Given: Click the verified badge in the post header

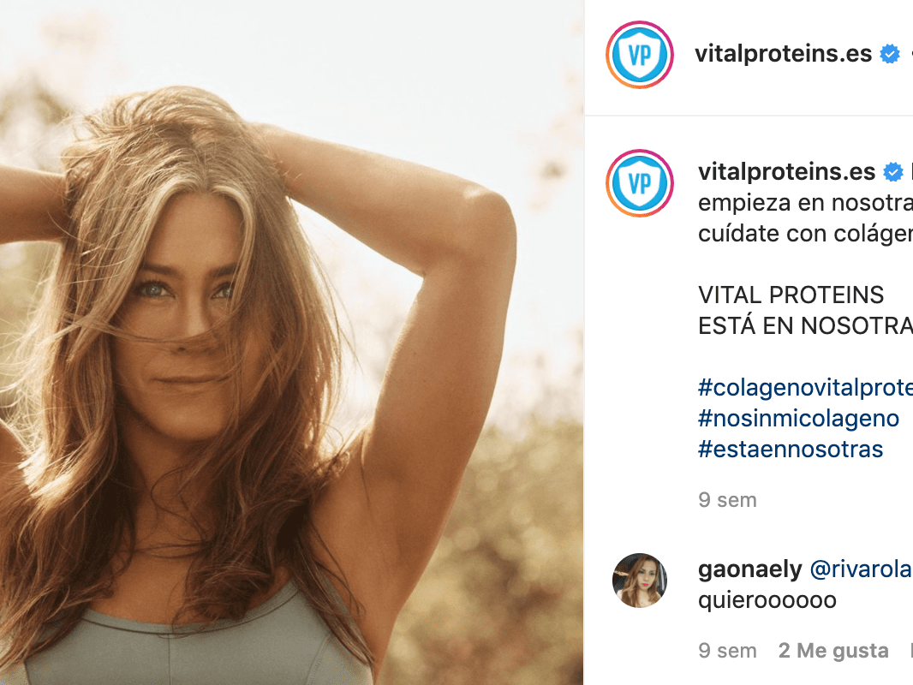Looking at the screenshot, I should pos(890,54).
